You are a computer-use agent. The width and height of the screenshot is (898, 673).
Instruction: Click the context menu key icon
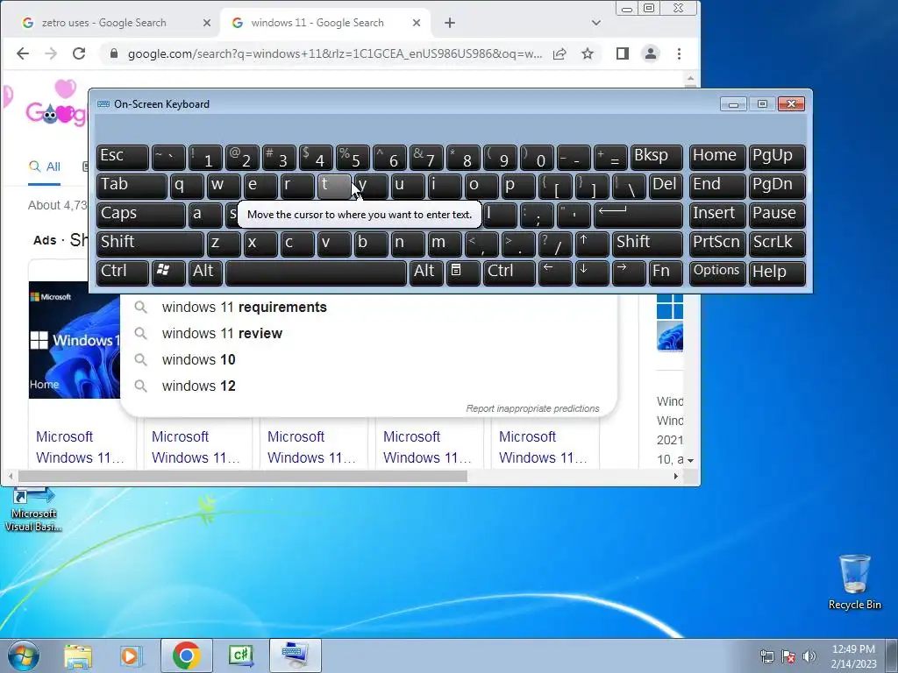click(x=463, y=273)
